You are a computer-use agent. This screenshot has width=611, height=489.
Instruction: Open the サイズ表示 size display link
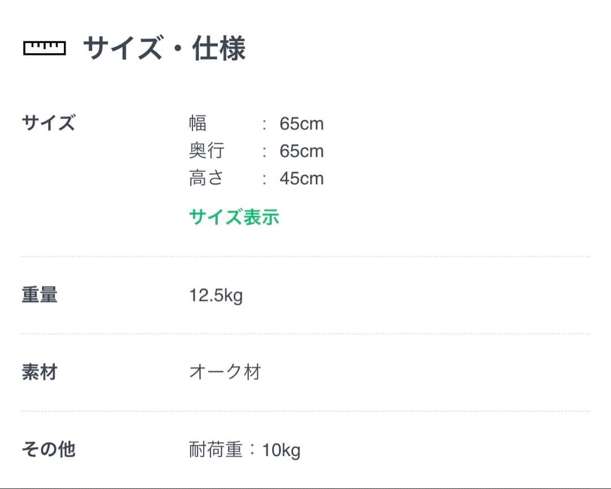tap(234, 216)
